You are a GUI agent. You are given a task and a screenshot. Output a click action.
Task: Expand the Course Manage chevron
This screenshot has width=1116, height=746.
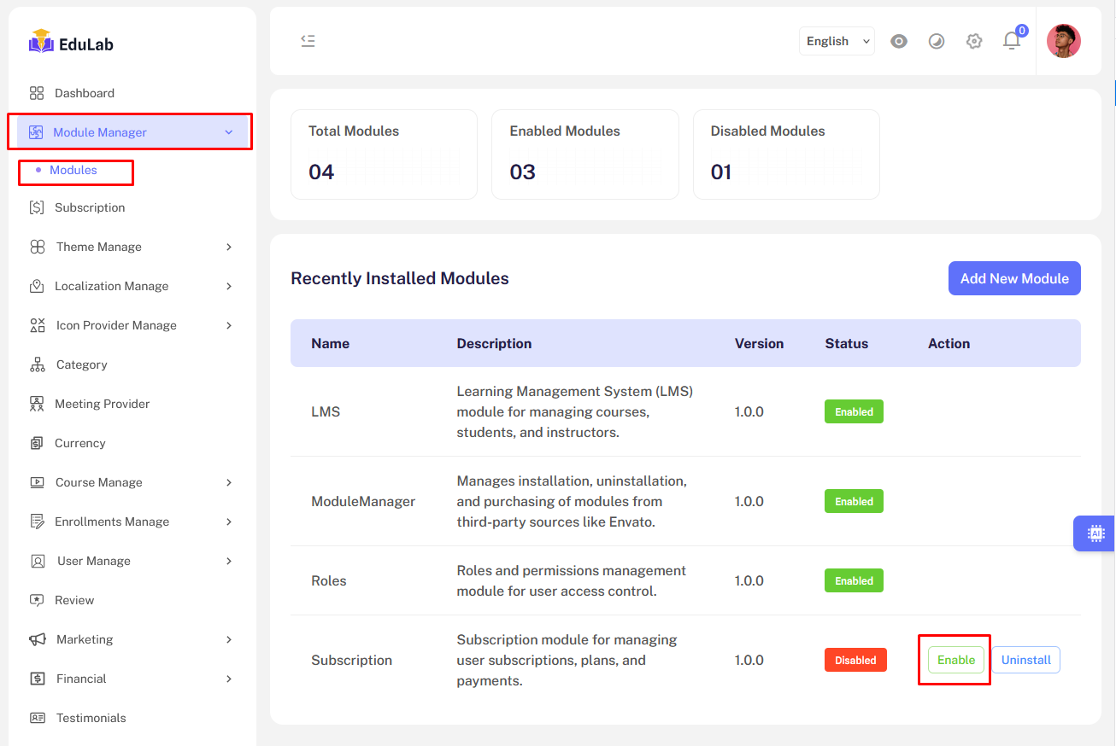228,482
